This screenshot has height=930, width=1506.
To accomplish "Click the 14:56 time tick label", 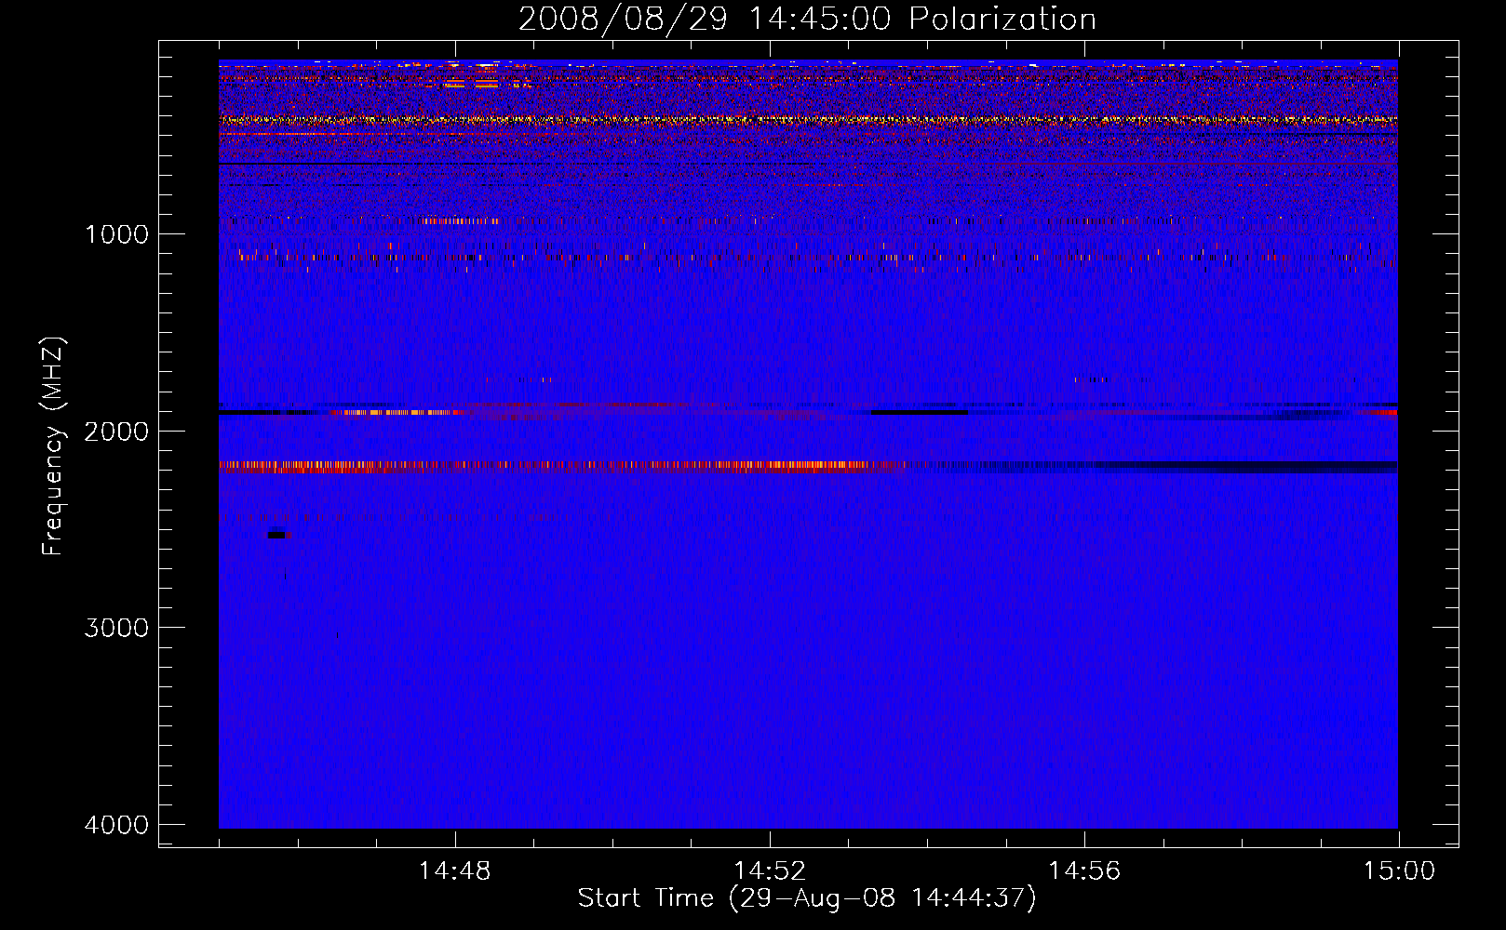I will [x=1084, y=871].
